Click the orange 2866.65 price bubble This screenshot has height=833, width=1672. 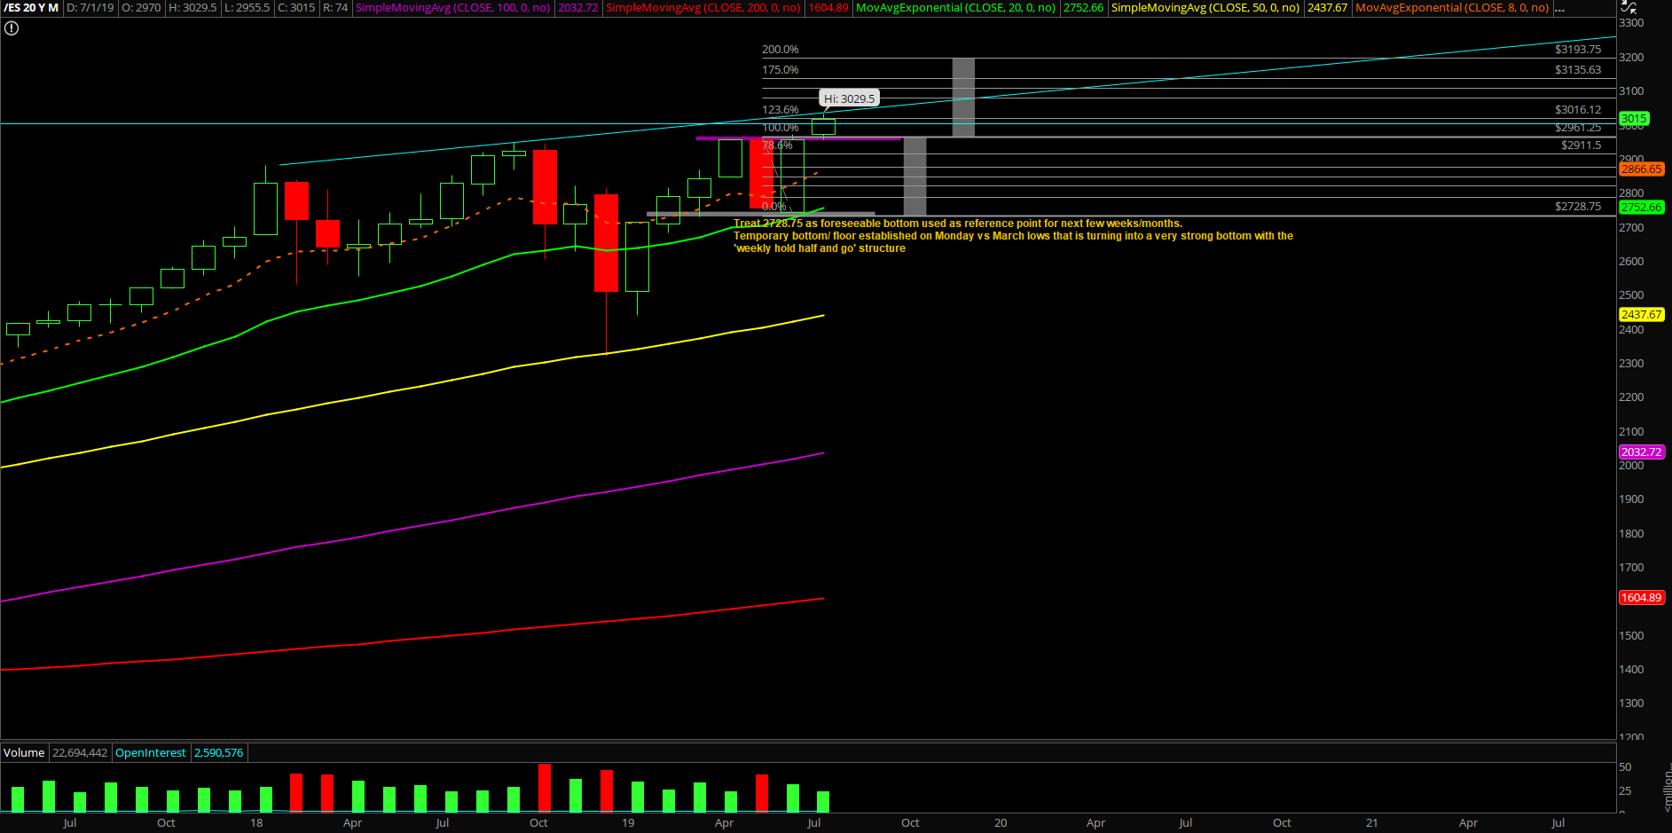(x=1641, y=169)
